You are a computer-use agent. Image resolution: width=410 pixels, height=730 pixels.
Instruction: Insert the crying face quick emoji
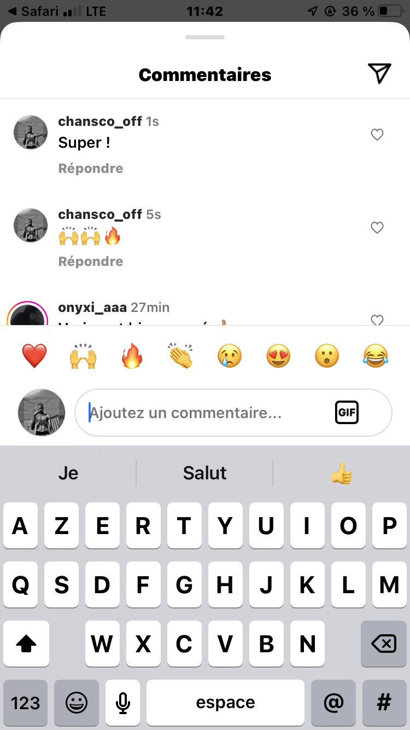pos(230,357)
